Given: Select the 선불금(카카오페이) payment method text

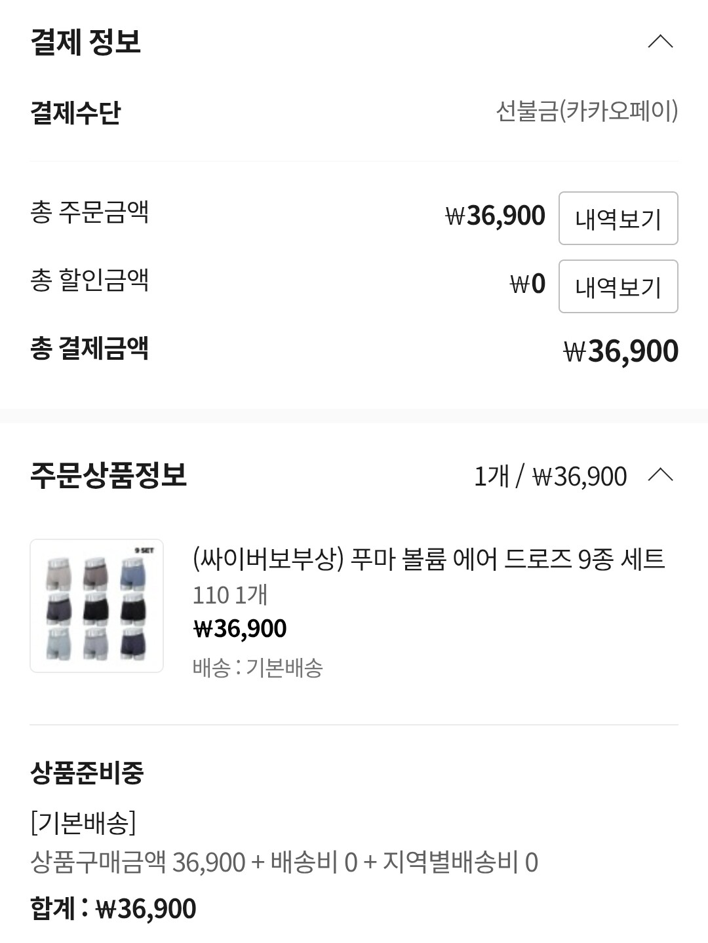Looking at the screenshot, I should coord(587,111).
